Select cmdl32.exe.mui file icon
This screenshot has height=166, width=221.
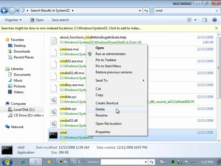(54, 64)
